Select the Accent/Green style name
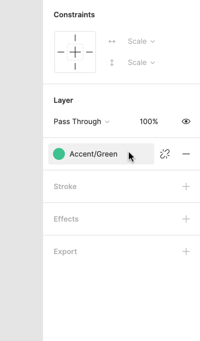The image size is (200, 341). click(94, 154)
